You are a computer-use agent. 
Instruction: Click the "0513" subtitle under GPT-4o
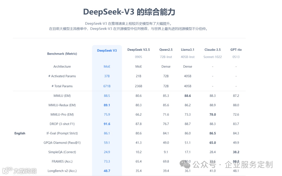point(236,57)
